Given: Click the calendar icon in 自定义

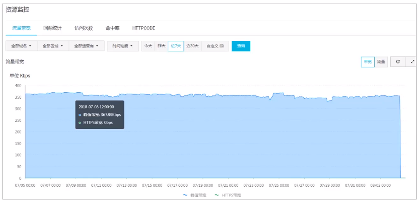Looking at the screenshot, I should [x=222, y=46].
